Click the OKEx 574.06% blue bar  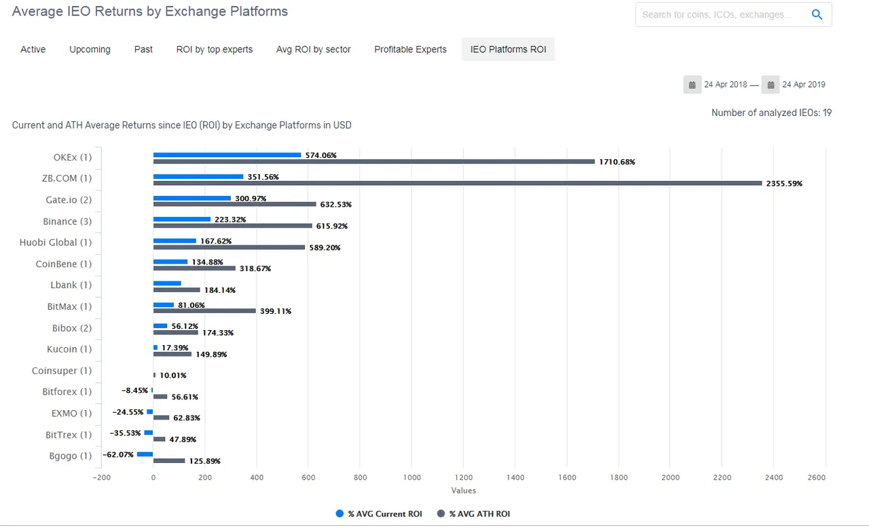[x=227, y=155]
